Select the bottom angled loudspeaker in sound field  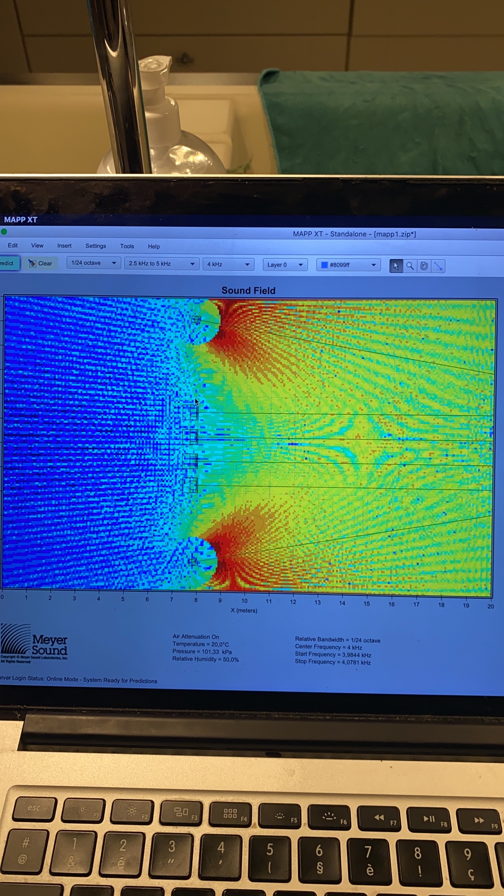[193, 561]
